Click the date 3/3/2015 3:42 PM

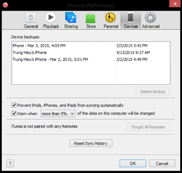[x=132, y=45]
